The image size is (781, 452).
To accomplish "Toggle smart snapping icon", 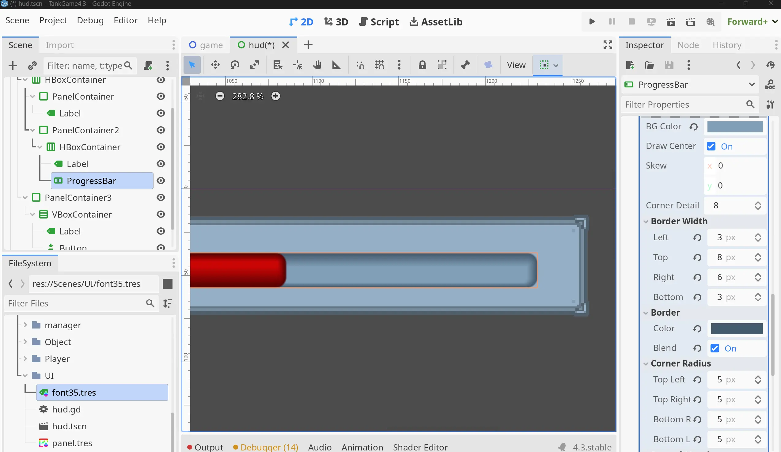I will [360, 65].
